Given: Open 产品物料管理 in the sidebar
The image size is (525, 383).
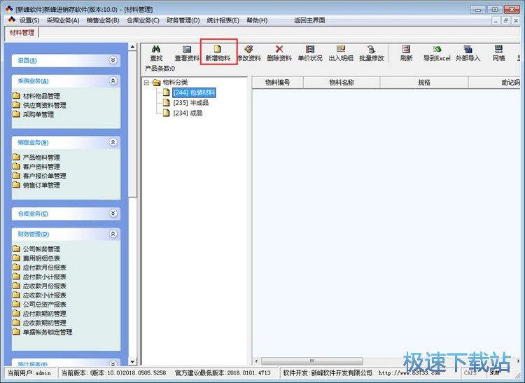Looking at the screenshot, I should pos(36,158).
